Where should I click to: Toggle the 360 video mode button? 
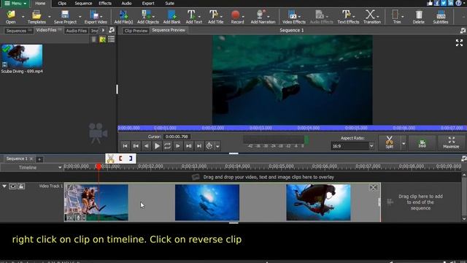[x=422, y=143]
